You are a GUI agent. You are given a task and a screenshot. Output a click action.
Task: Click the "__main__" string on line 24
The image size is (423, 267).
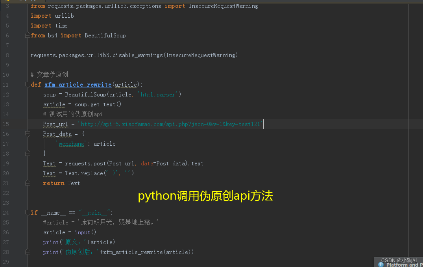coord(95,213)
